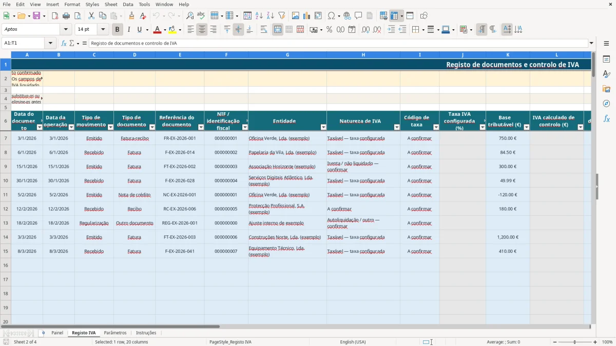Open the sidebar Gallery icon
Viewport: 616px width, 346px height.
[606, 89]
